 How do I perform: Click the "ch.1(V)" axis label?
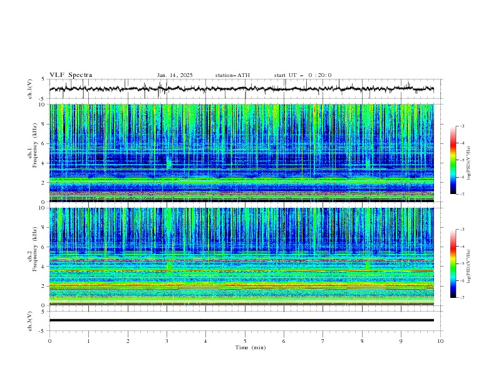tap(30, 89)
